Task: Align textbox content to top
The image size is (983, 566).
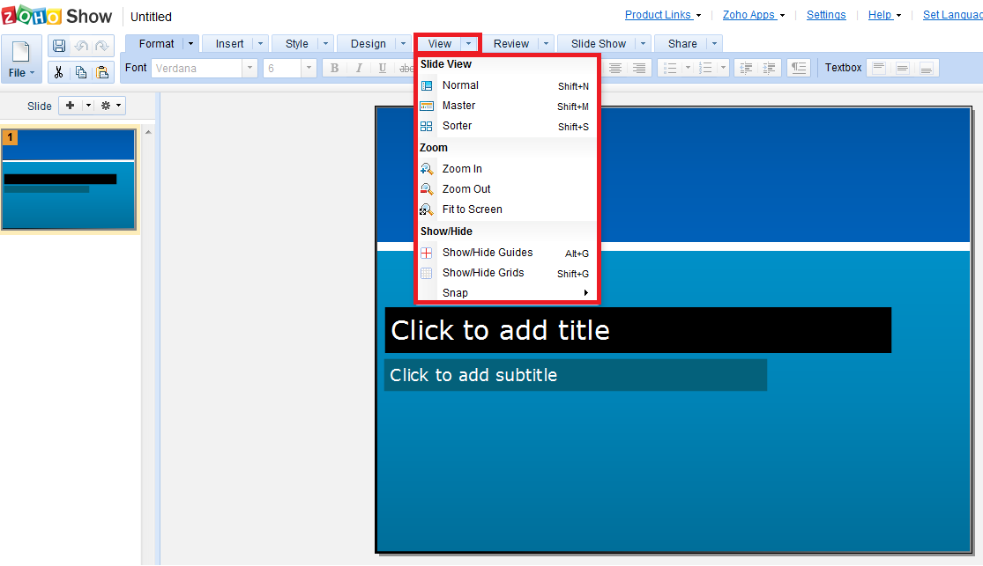Action: [879, 68]
